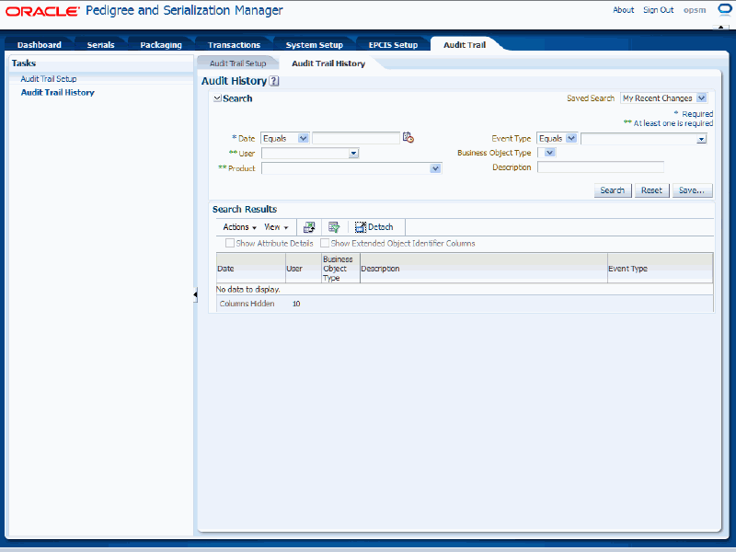Screen dimensions: 736x552
Task: Click the query by example toolbar icon
Action: [x=334, y=227]
